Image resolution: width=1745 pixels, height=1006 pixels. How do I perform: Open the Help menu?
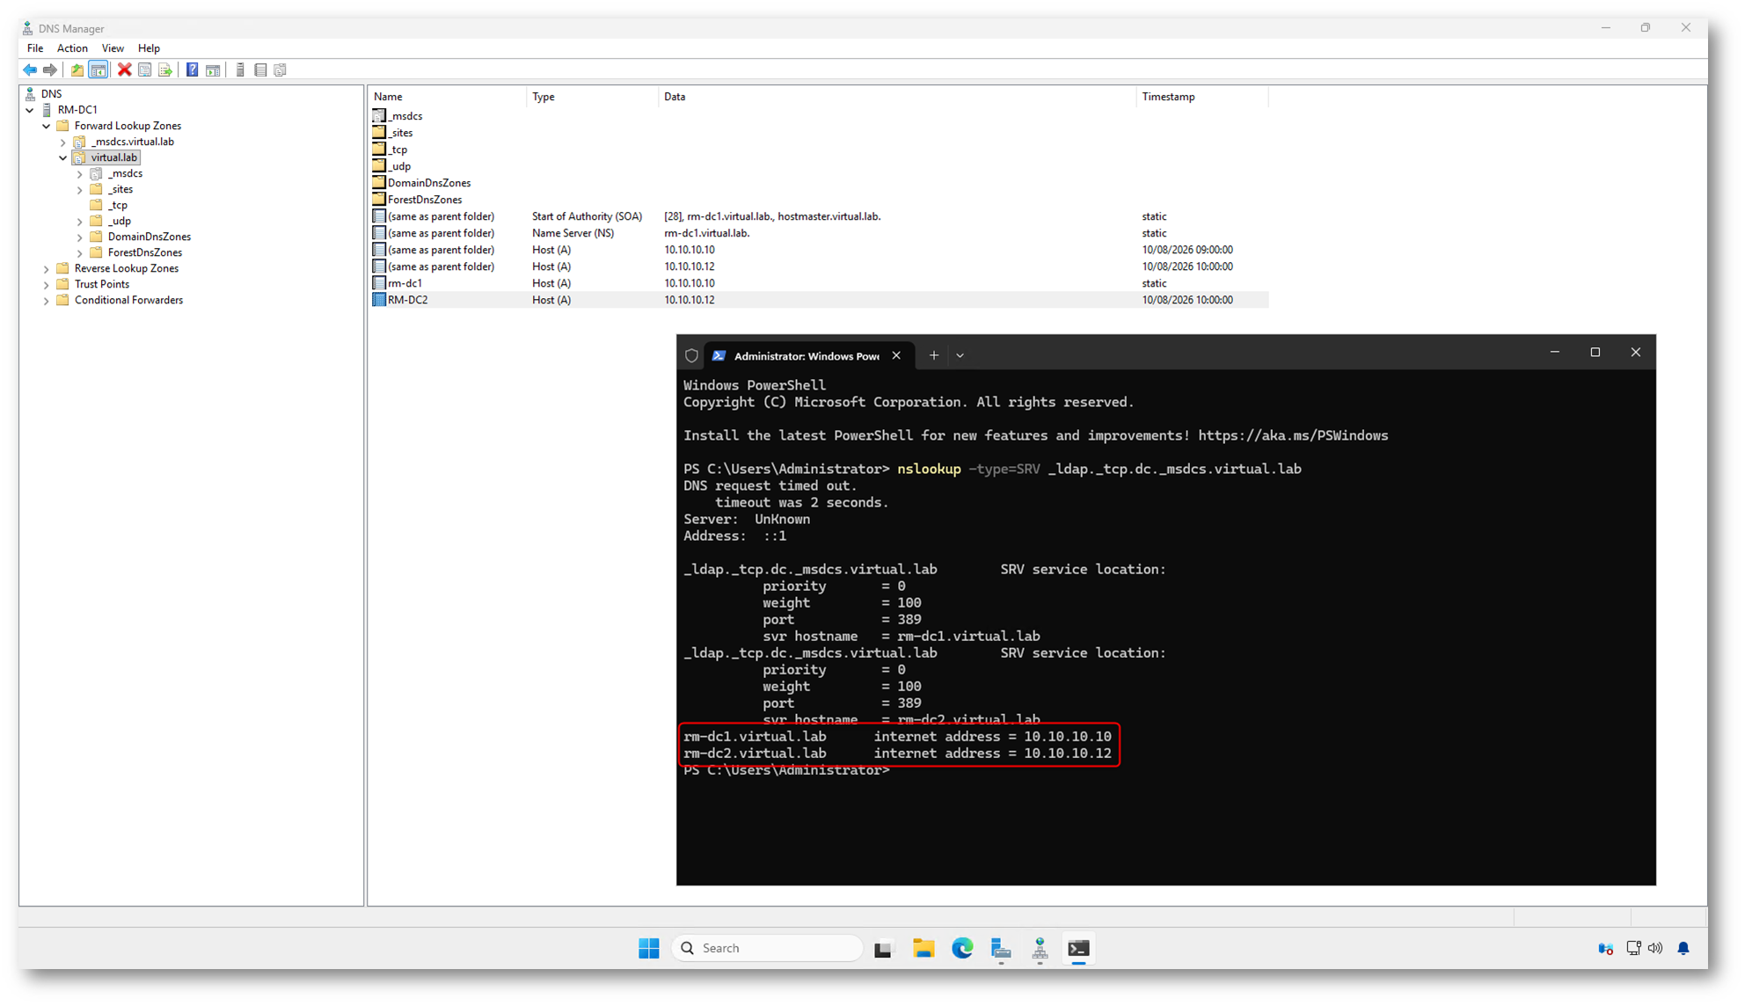pos(149,48)
